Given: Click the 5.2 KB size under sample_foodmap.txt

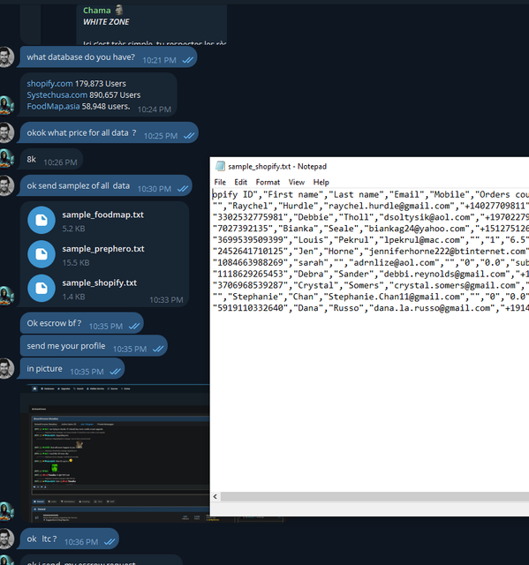Looking at the screenshot, I should (73, 229).
